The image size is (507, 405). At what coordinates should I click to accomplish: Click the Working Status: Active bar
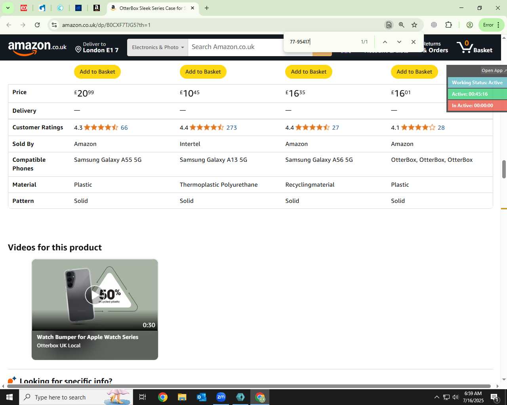pyautogui.click(x=477, y=83)
